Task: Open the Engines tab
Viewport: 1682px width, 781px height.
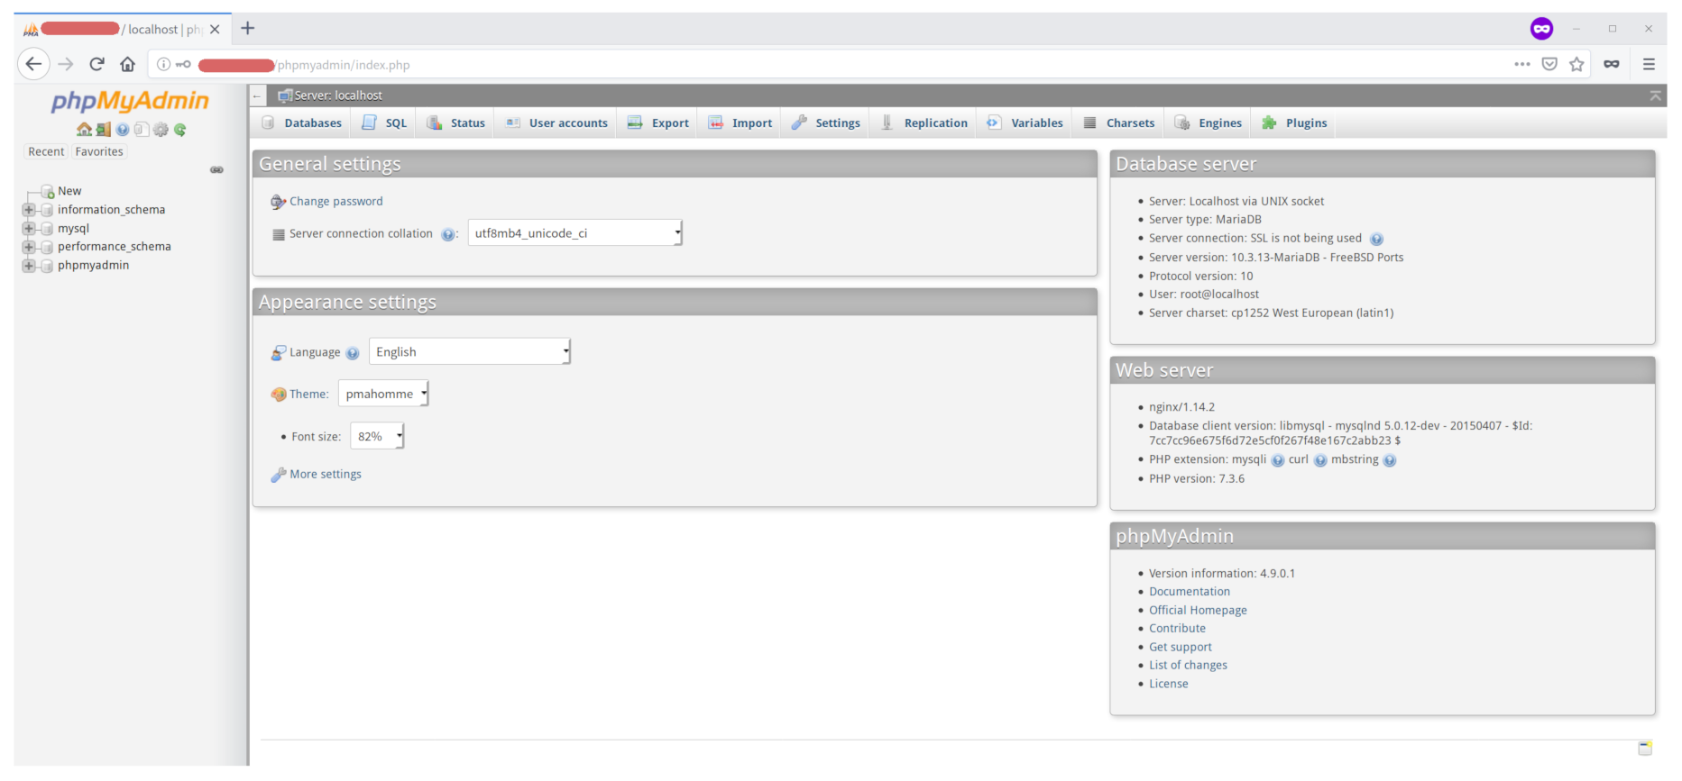Action: [x=1209, y=123]
